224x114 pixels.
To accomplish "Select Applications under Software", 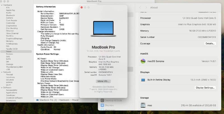I will coord(11,93).
